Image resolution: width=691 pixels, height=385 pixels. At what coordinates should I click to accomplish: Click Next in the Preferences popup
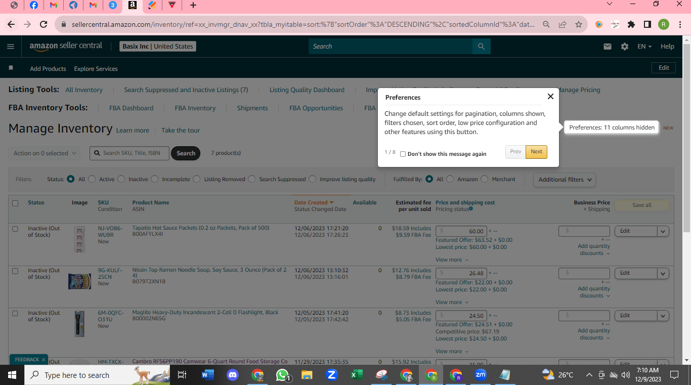click(536, 152)
